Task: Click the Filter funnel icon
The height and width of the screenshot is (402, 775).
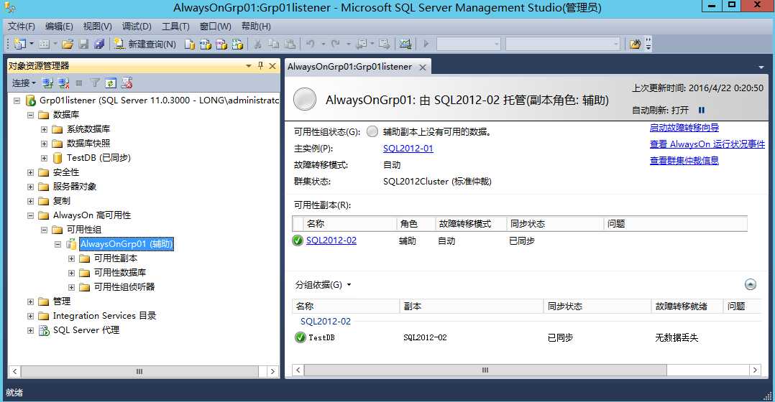Action: pos(95,83)
